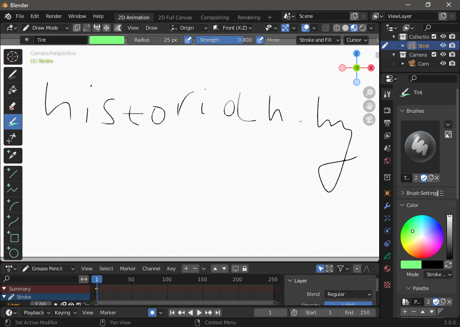Screen dimensions: 460x327
Task: Click the Strength slider field
Action: [226, 40]
